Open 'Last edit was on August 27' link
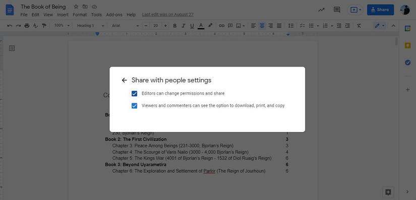Viewport: 416px width, 200px height. pos(168,15)
